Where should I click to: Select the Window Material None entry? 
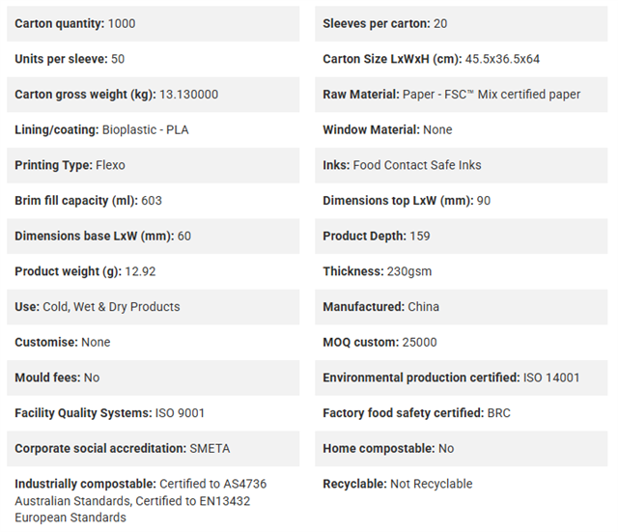click(387, 129)
